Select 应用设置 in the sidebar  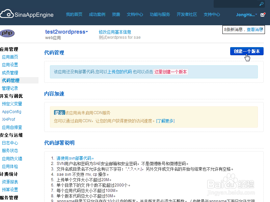click(10, 65)
